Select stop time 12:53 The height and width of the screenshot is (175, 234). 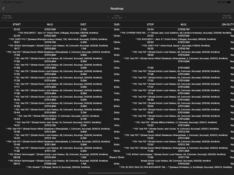point(150,145)
